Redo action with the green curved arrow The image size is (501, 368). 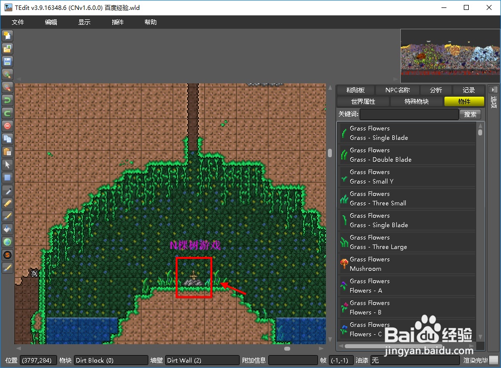pos(7,113)
